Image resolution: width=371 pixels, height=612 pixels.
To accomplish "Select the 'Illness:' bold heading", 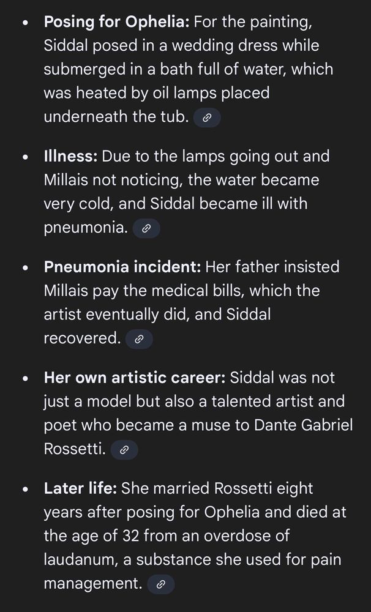I will point(70,156).
